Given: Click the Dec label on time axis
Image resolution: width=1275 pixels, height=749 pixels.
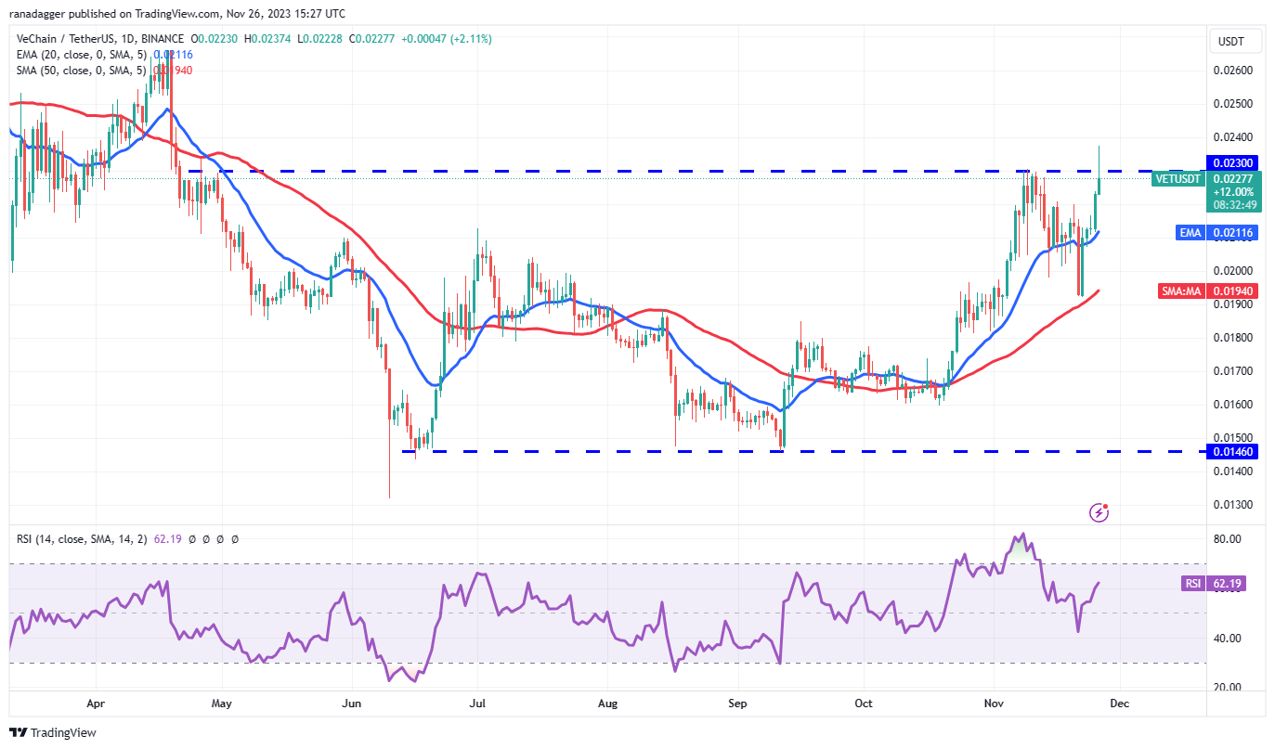Looking at the screenshot, I should point(1120,704).
